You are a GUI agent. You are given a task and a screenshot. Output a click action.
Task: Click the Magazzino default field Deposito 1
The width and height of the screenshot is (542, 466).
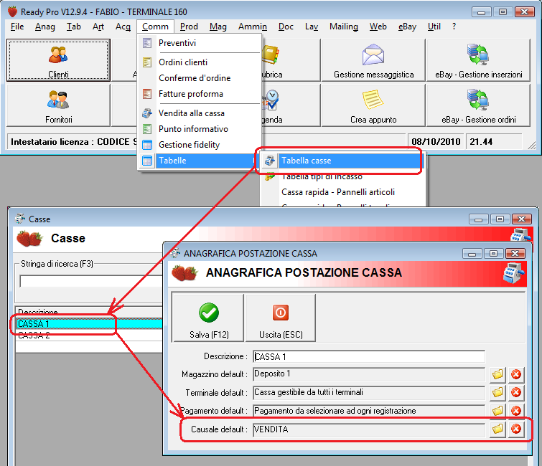(369, 374)
